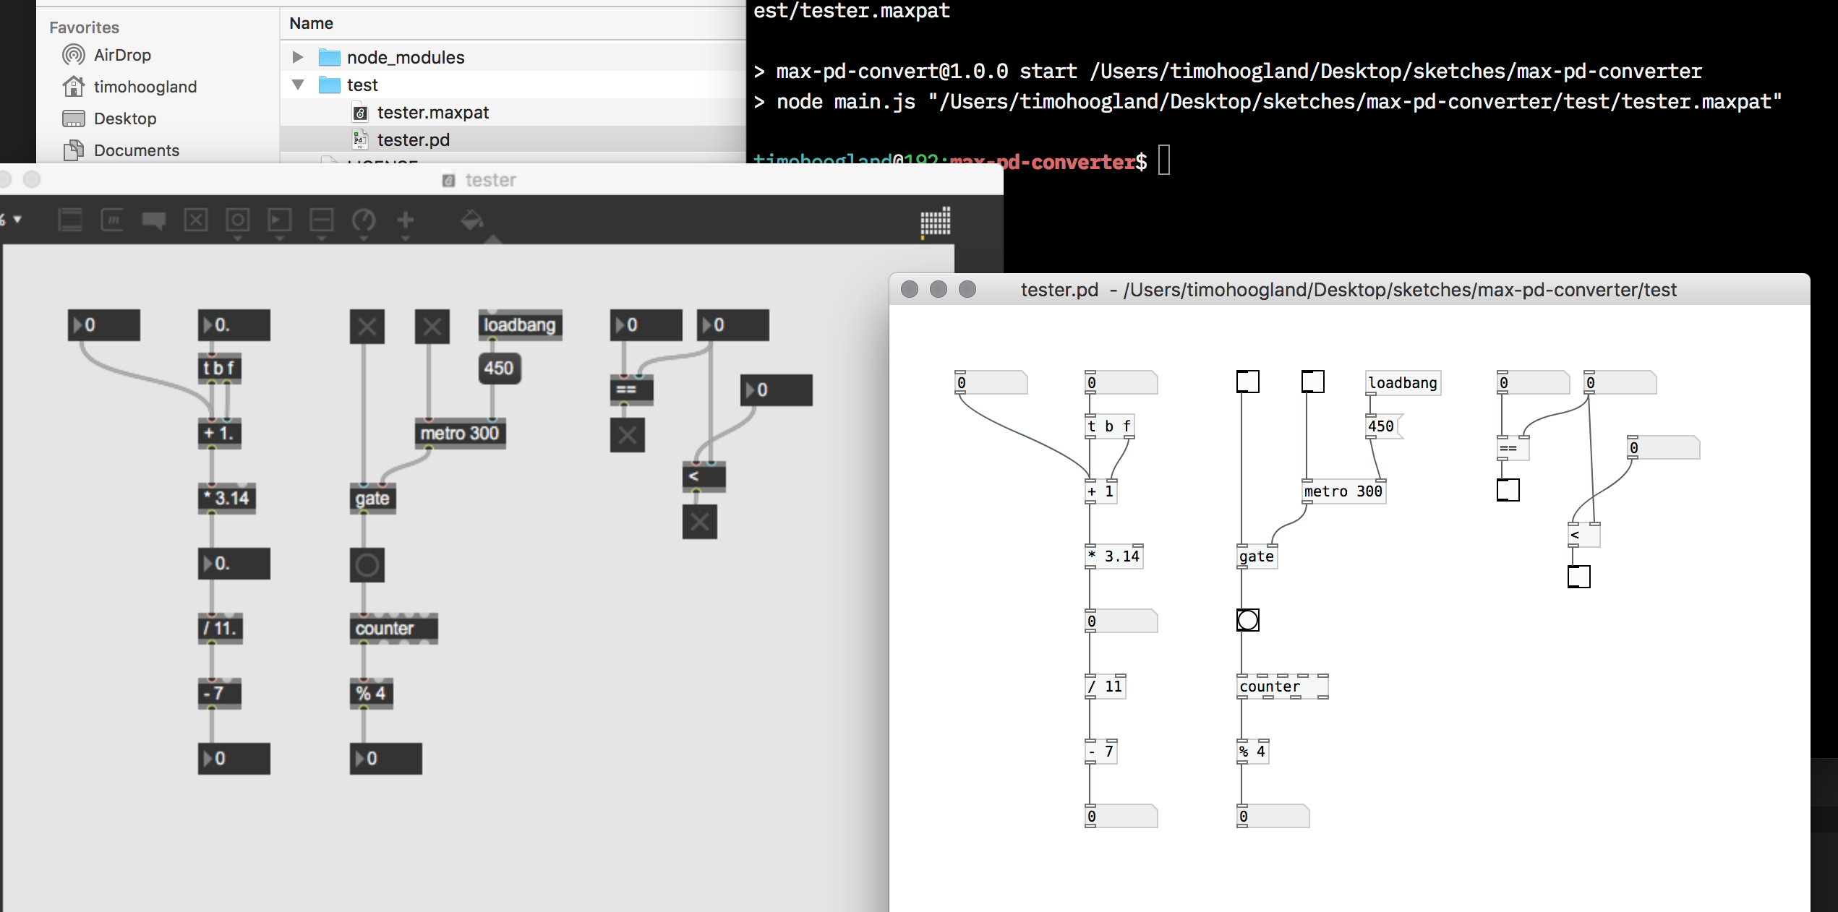Click the Slider object toolbar icon
Screen dimensions: 1838x912
click(x=322, y=220)
